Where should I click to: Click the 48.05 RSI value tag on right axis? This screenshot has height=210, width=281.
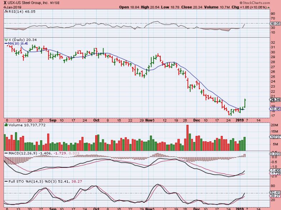(x=276, y=24)
